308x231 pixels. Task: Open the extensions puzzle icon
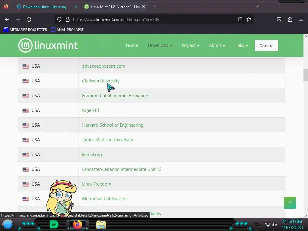click(x=290, y=20)
